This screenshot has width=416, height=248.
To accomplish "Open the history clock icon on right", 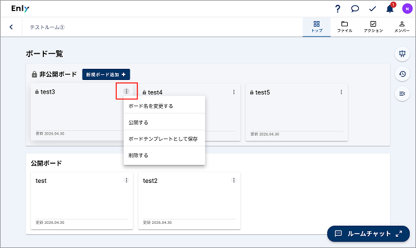I will click(x=402, y=74).
